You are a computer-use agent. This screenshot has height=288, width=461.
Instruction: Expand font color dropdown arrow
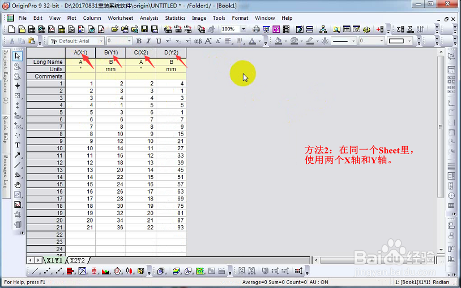[260, 41]
